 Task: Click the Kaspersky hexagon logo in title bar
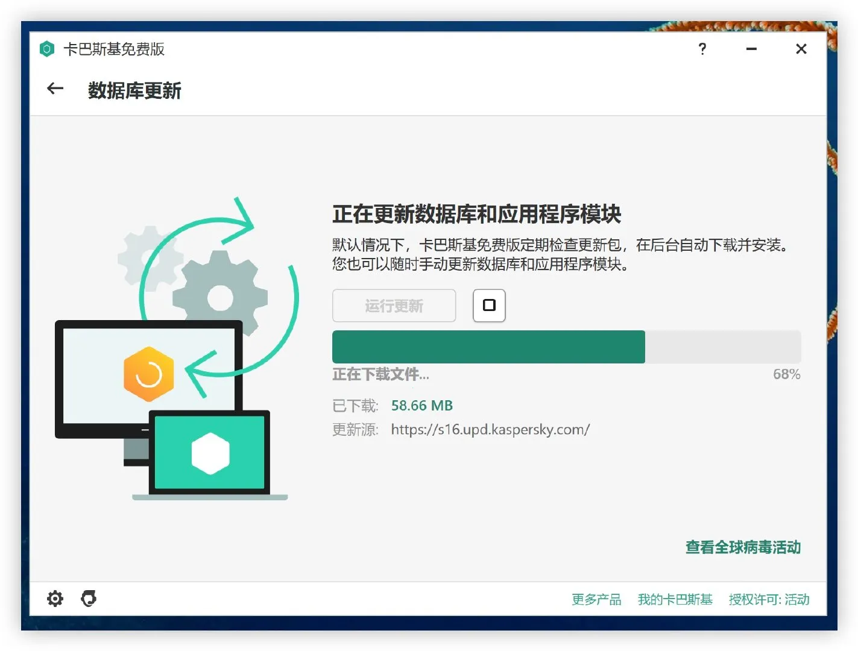pyautogui.click(x=47, y=49)
